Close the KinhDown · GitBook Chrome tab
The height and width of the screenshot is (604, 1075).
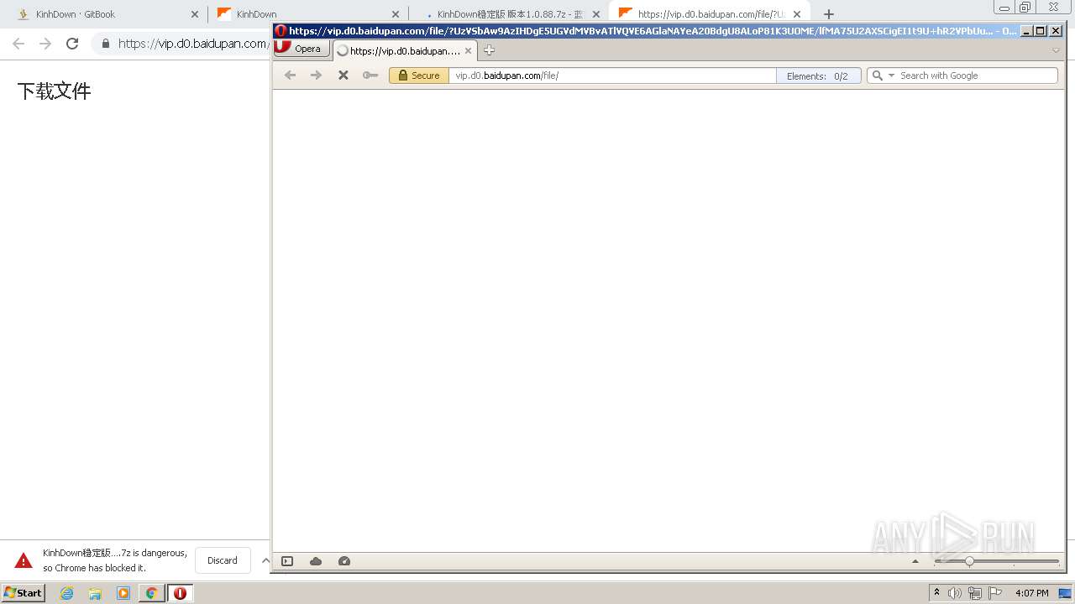click(x=195, y=14)
